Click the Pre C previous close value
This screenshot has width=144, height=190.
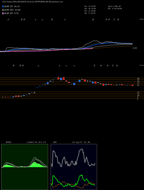click(x=90, y=13)
